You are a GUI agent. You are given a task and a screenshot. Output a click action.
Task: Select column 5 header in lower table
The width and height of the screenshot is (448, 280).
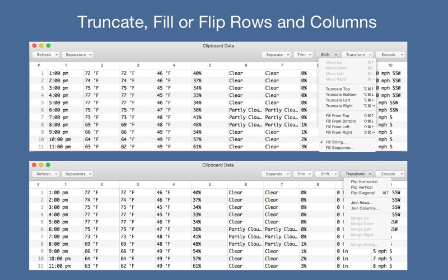tap(209, 184)
